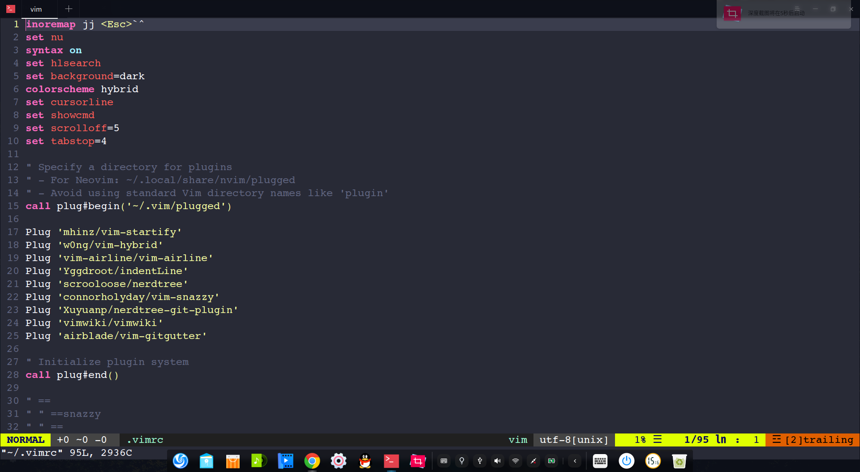Switch to the vim terminal tab
860x472 pixels.
[36, 9]
